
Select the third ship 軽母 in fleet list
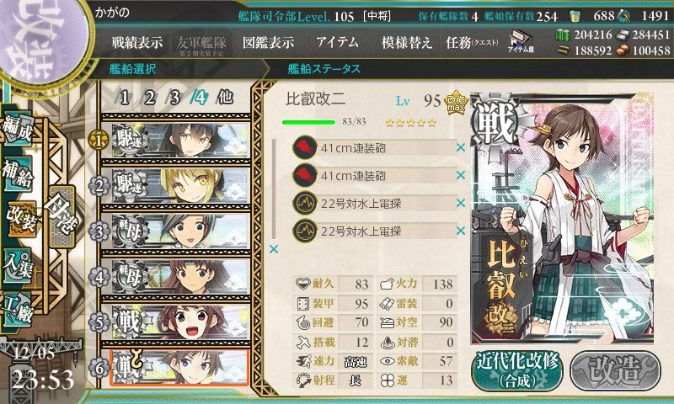[x=180, y=231]
